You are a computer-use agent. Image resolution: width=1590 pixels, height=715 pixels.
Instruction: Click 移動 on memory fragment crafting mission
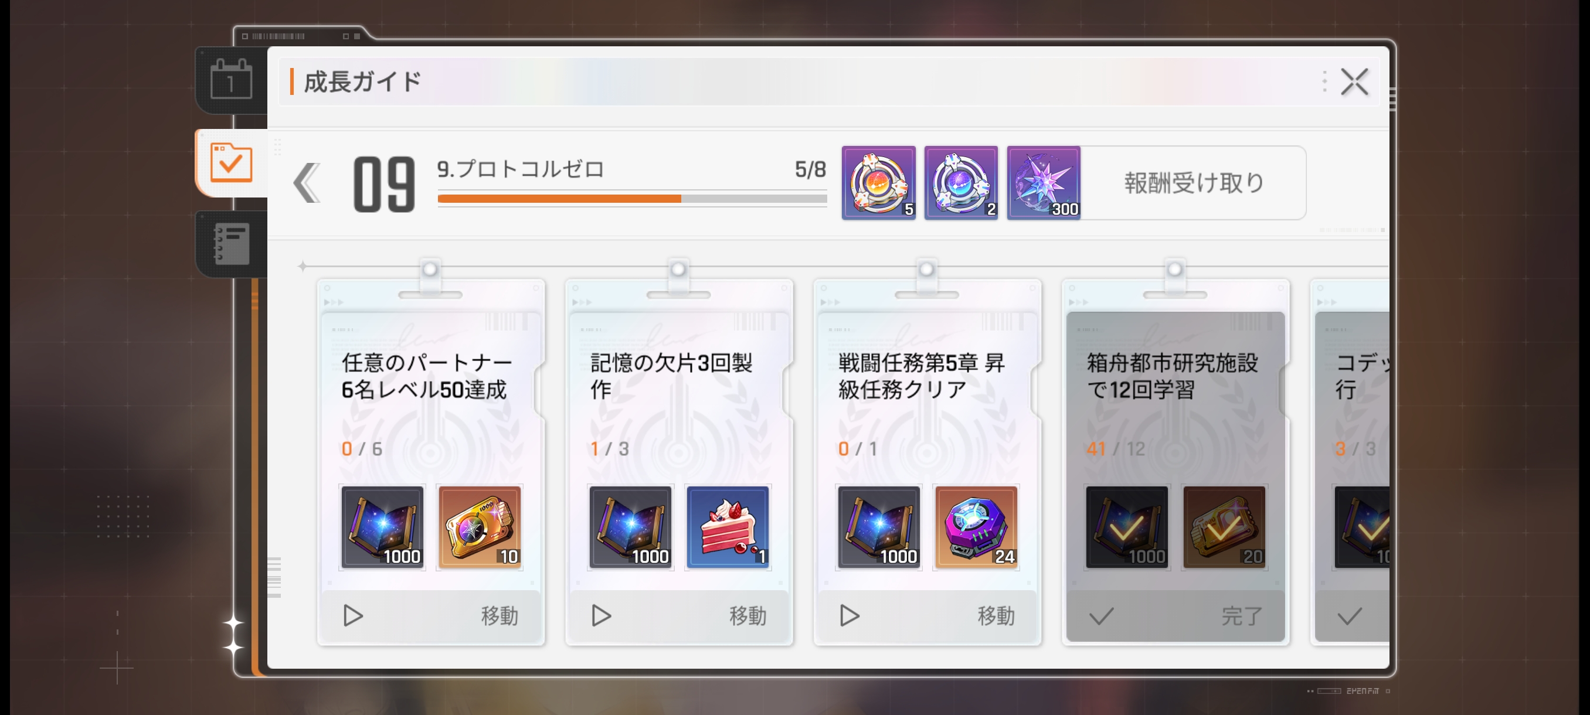pyautogui.click(x=679, y=616)
